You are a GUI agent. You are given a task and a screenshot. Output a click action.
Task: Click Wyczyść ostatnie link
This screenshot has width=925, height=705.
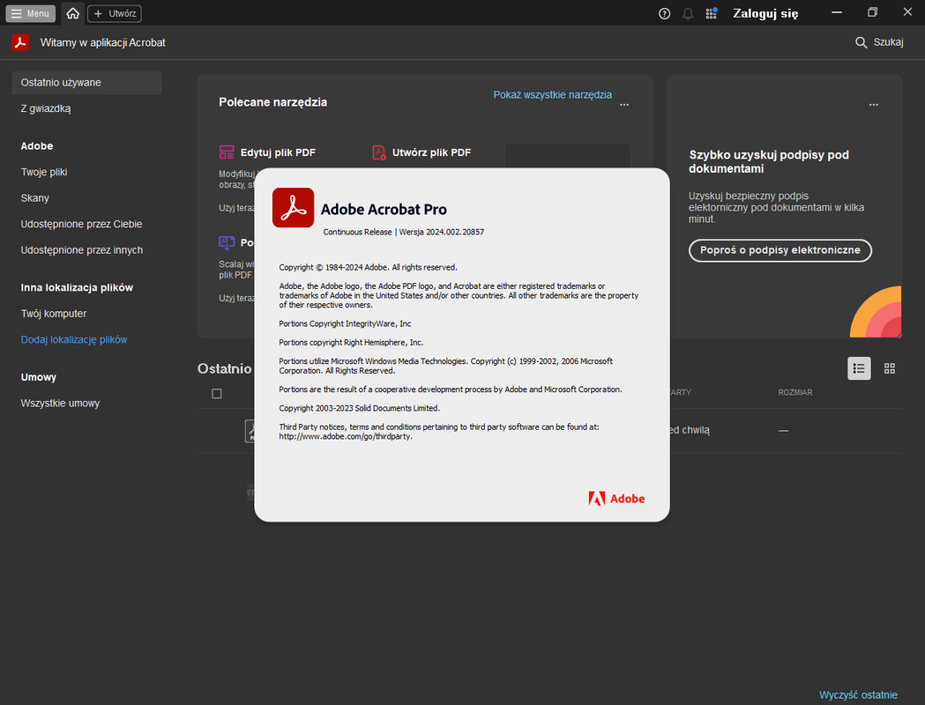tap(858, 695)
